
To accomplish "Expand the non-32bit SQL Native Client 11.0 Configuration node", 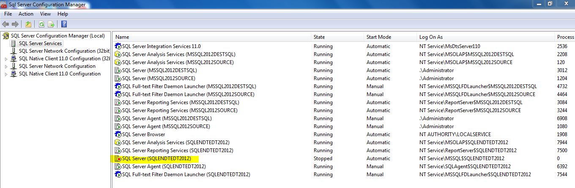I will click(6, 74).
